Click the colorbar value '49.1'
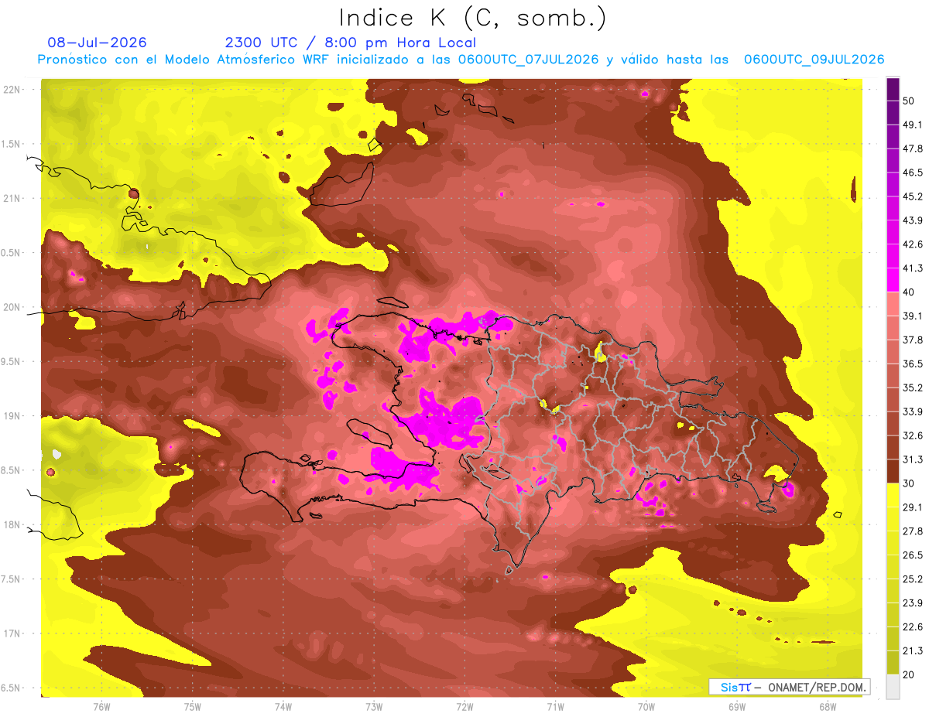The image size is (929, 717). (912, 125)
